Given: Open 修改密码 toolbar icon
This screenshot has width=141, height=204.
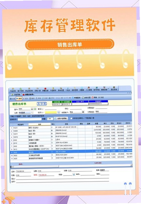Looking at the screenshot, I should pos(75,89).
